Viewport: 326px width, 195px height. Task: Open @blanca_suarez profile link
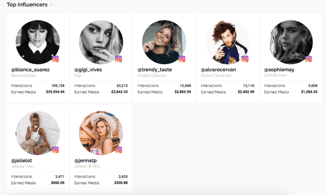tap(30, 69)
